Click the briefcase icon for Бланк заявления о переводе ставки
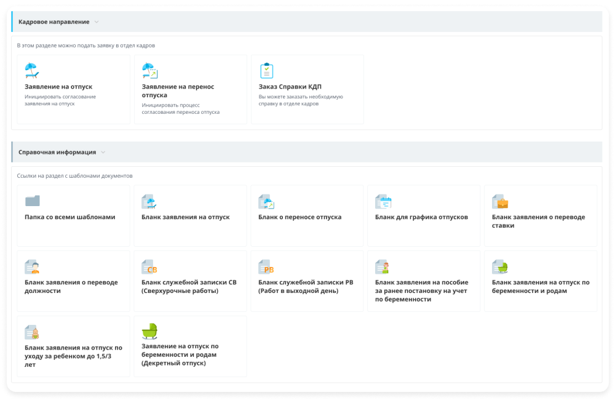615x403 pixels. [500, 201]
